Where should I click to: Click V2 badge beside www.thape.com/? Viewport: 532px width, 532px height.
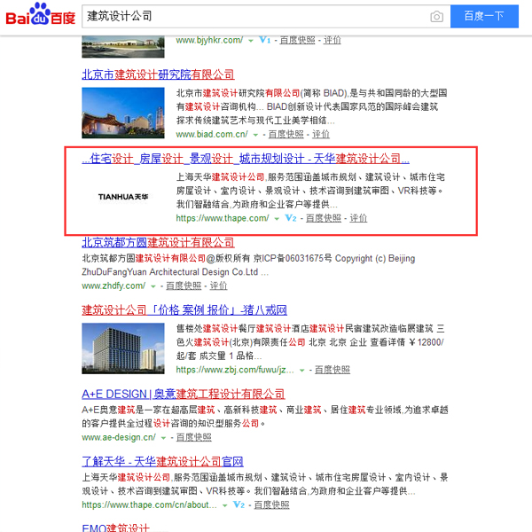click(291, 218)
